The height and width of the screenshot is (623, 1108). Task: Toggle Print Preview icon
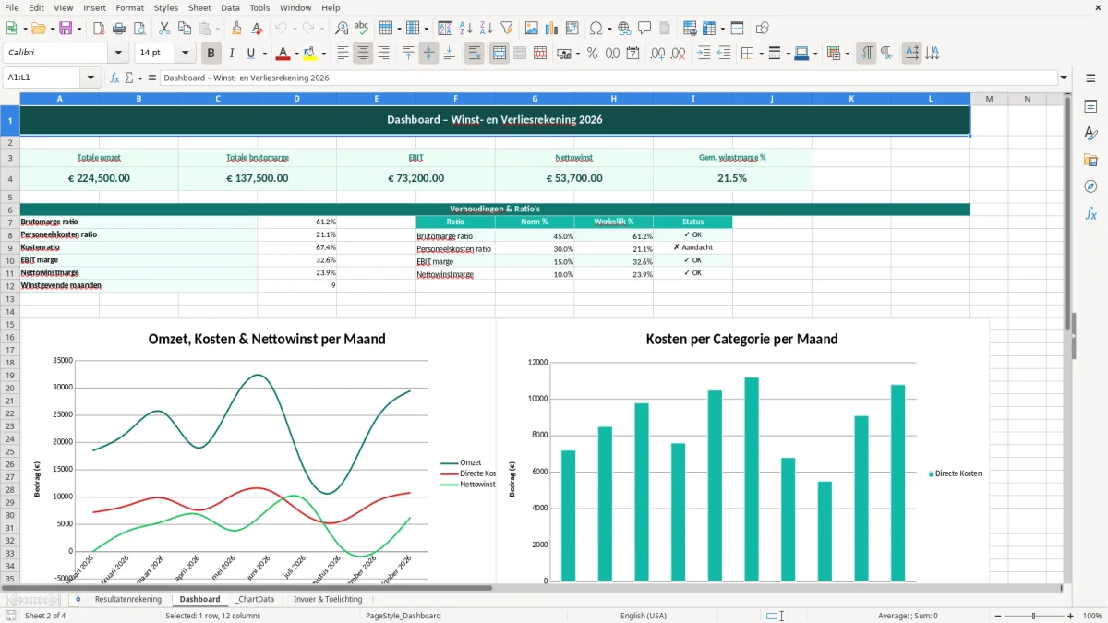click(138, 29)
